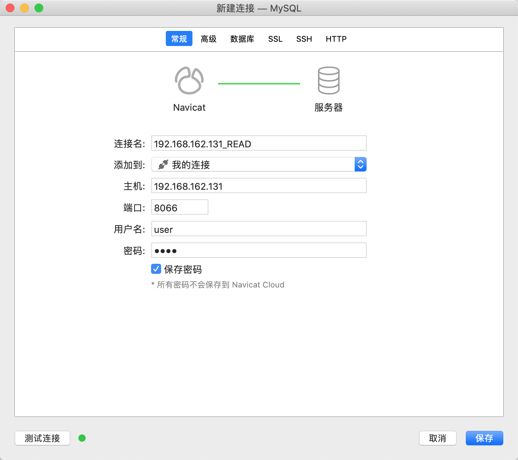Open the HTTP tab
518x460 pixels.
pos(336,39)
